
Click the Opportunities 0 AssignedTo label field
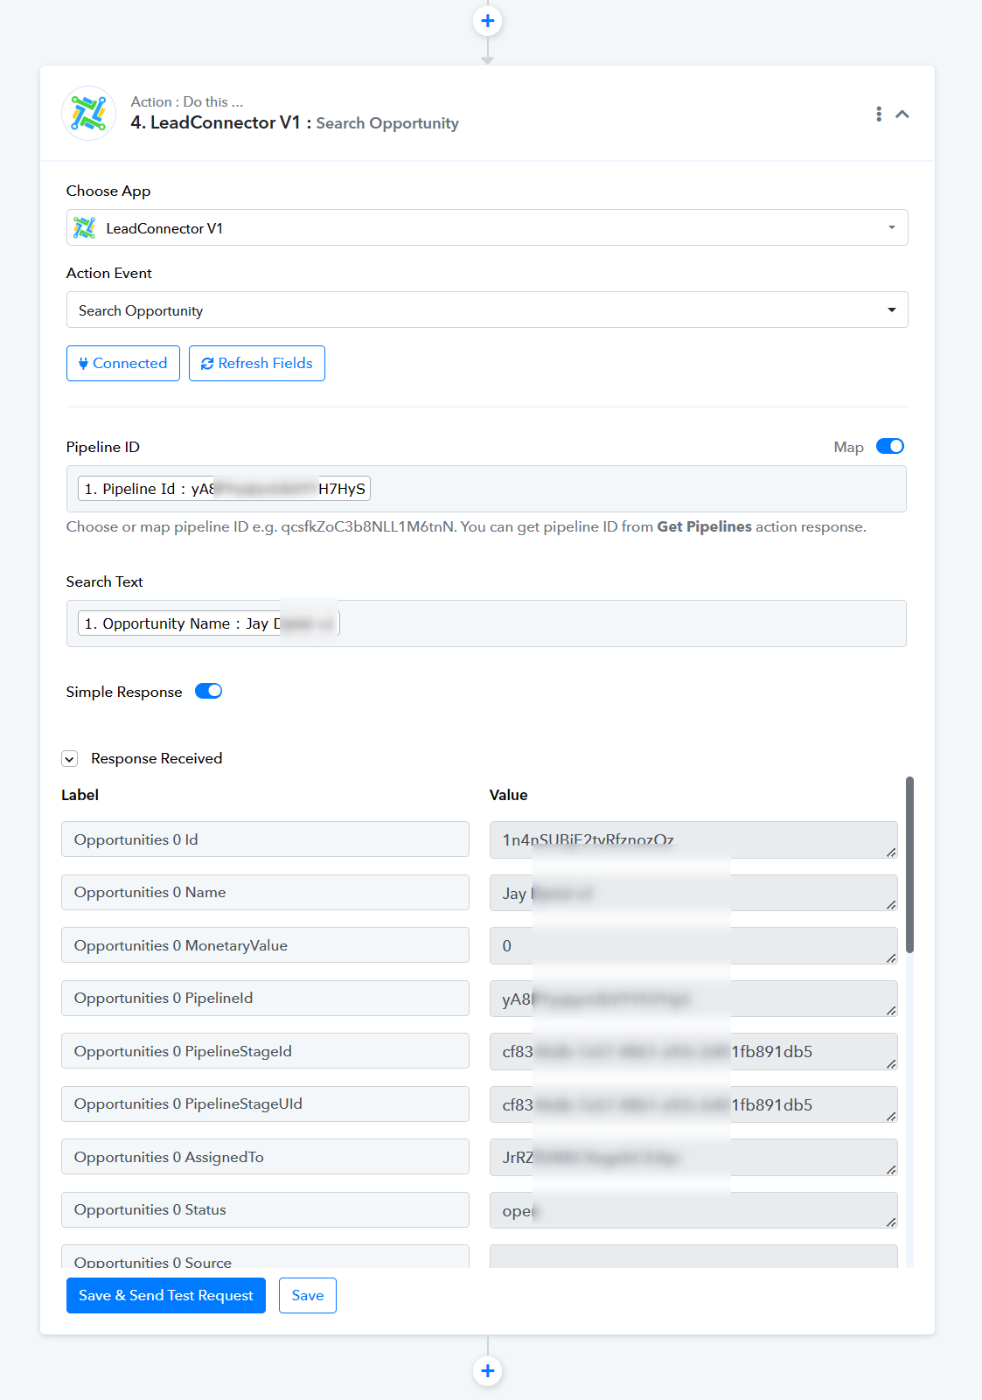pyautogui.click(x=265, y=1157)
